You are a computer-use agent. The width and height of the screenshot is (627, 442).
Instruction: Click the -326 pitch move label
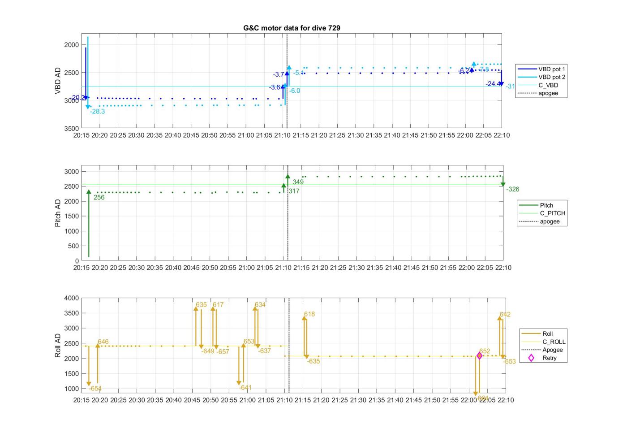(513, 189)
